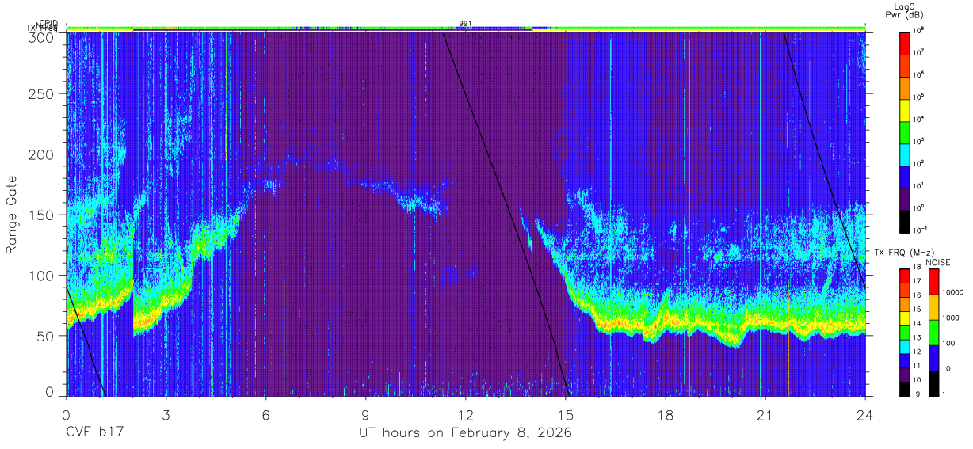Click the '991' CPID value at top
This screenshot has width=973, height=449.
tap(466, 24)
